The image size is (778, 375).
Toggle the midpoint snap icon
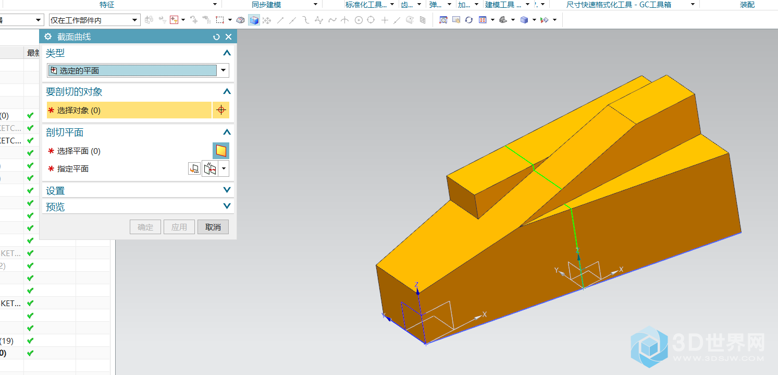tap(293, 20)
